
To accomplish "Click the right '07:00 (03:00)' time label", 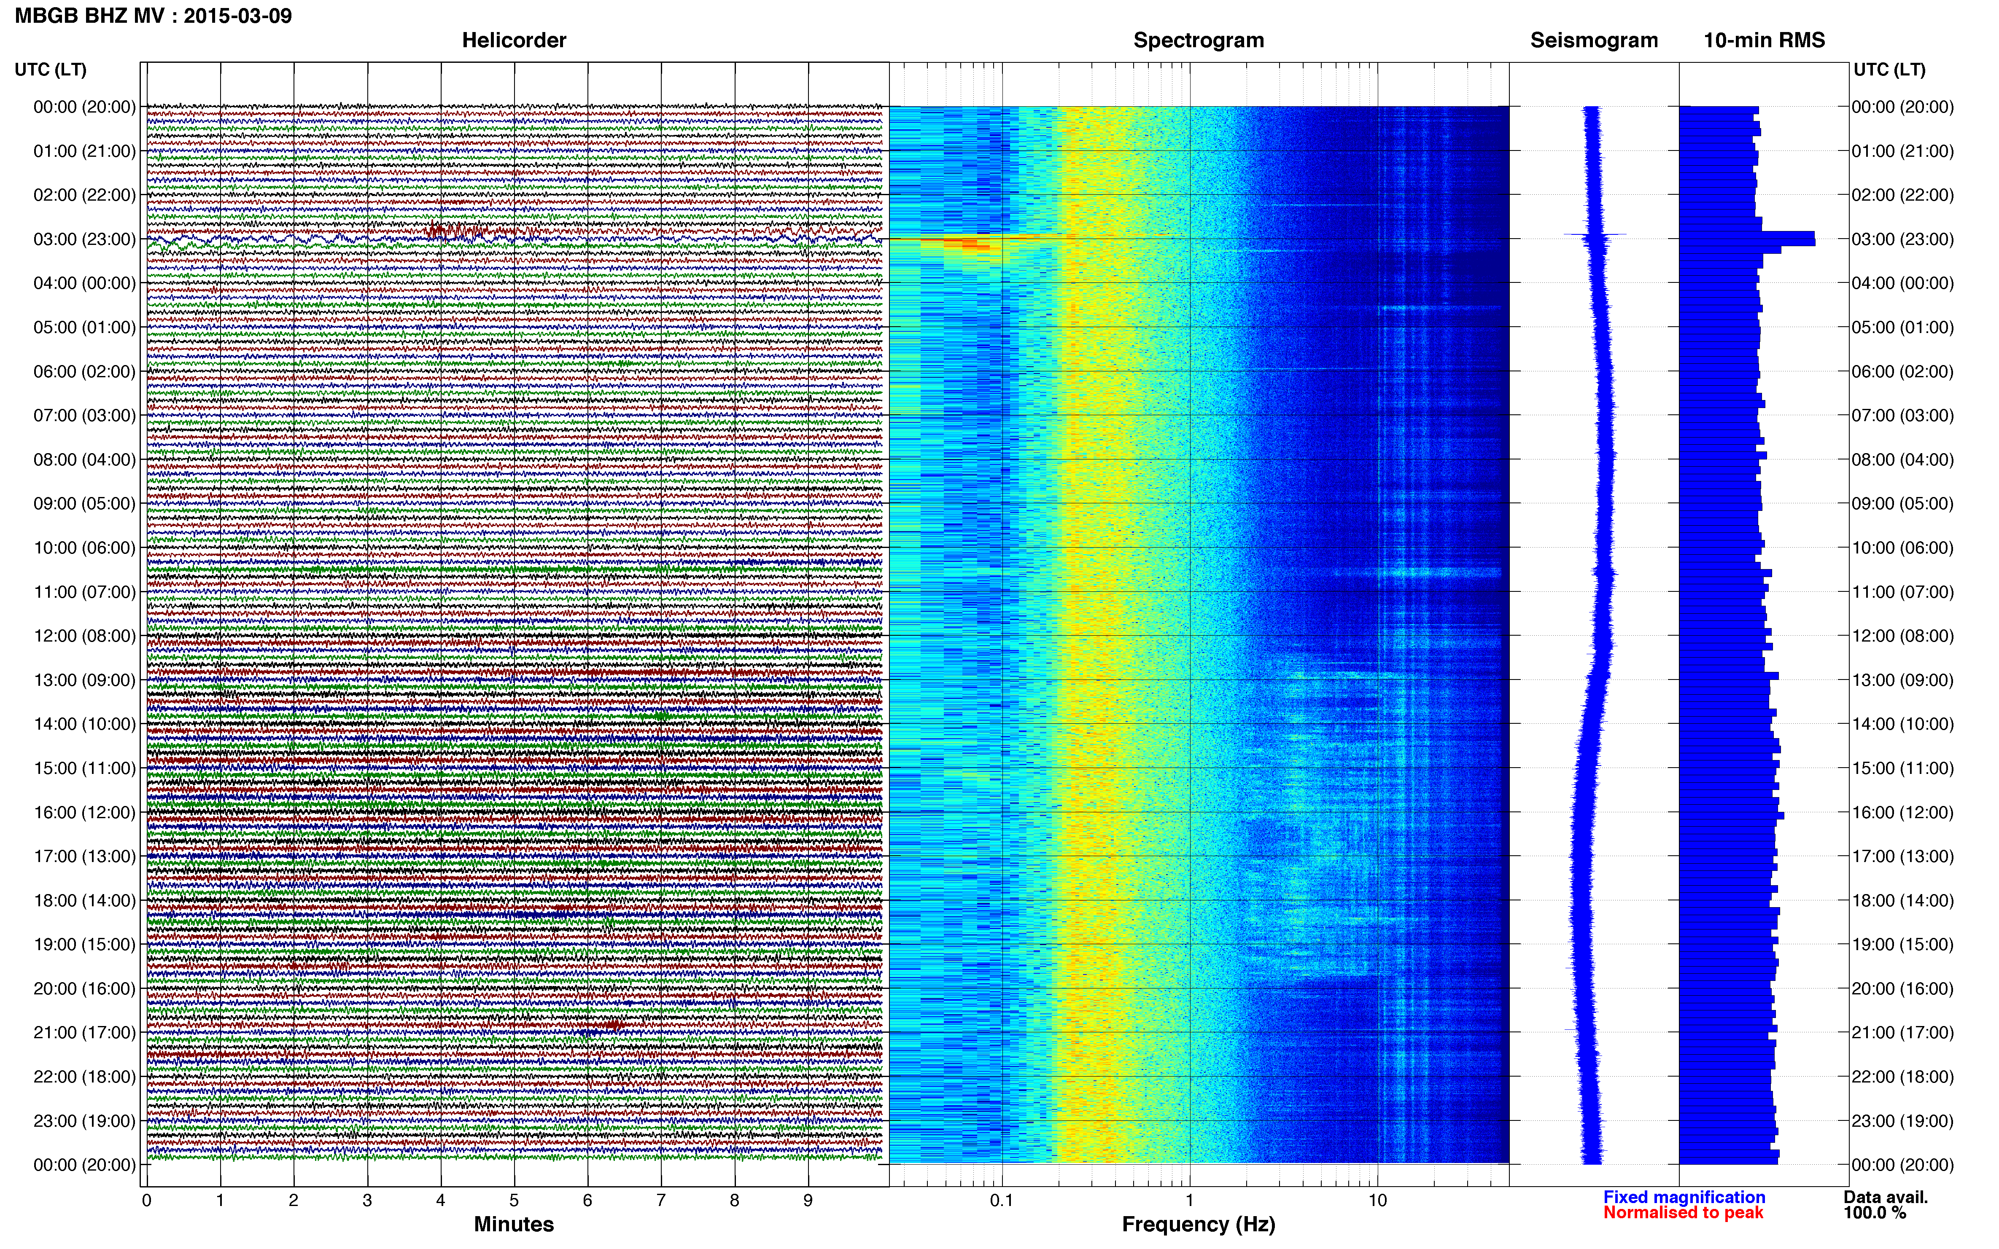I will [1902, 416].
